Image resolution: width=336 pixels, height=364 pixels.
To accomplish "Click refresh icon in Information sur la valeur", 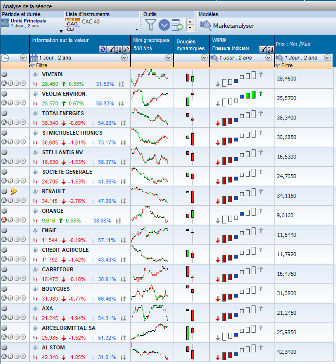I will (x=103, y=49).
